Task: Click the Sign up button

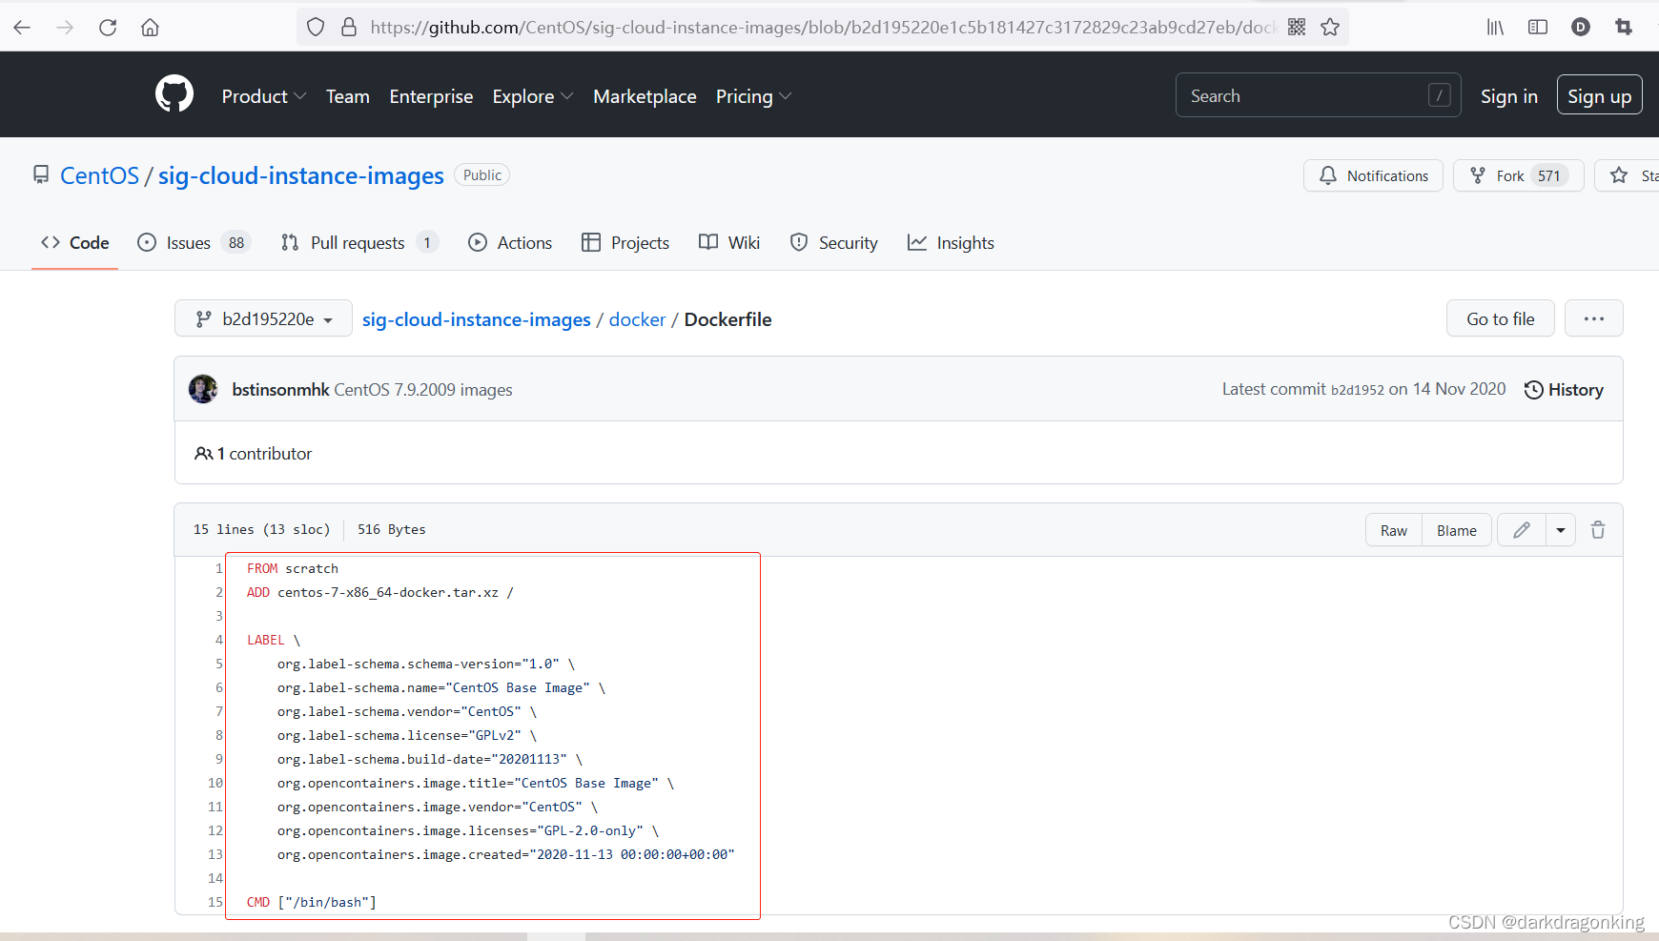Action: (x=1599, y=95)
